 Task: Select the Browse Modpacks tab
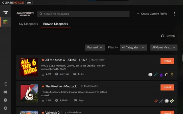coord(55,24)
